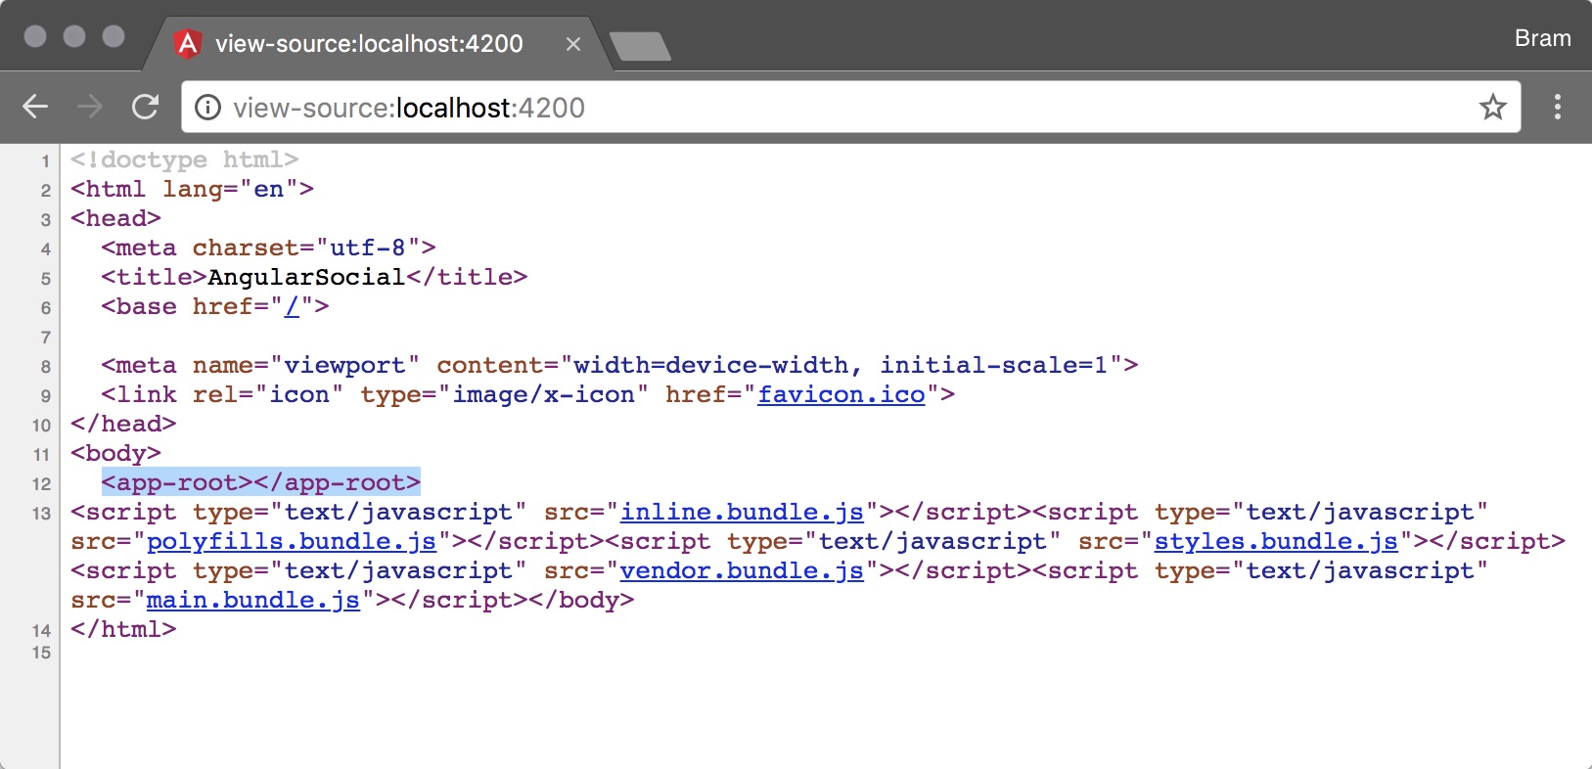Viewport: 1592px width, 769px height.
Task: Open the base href "/" link
Action: pyautogui.click(x=292, y=306)
